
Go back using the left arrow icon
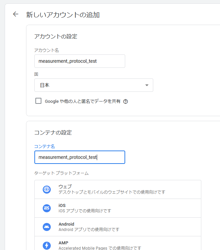coord(16,14)
